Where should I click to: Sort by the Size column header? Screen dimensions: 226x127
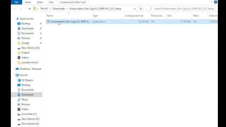coord(169,16)
